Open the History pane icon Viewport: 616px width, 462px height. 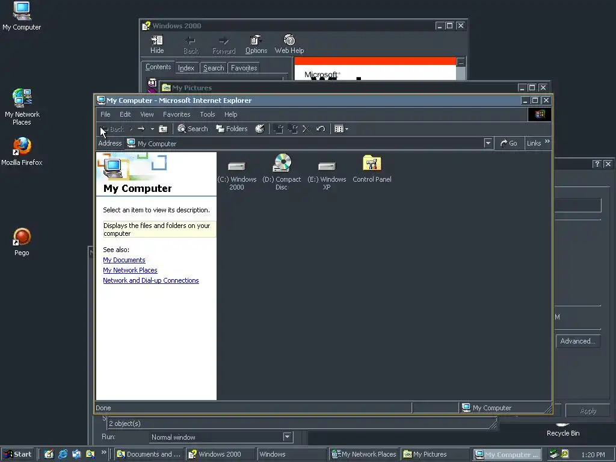point(260,129)
